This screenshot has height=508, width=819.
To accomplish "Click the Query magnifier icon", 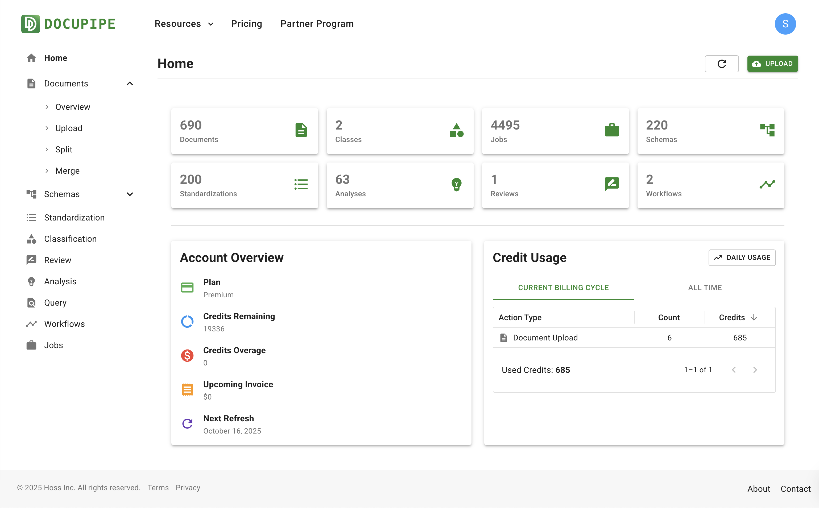I will click(31, 302).
